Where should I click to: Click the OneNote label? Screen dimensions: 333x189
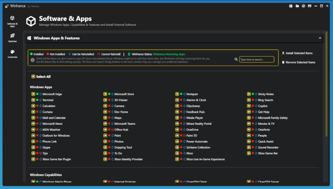pyautogui.click(x=264, y=129)
